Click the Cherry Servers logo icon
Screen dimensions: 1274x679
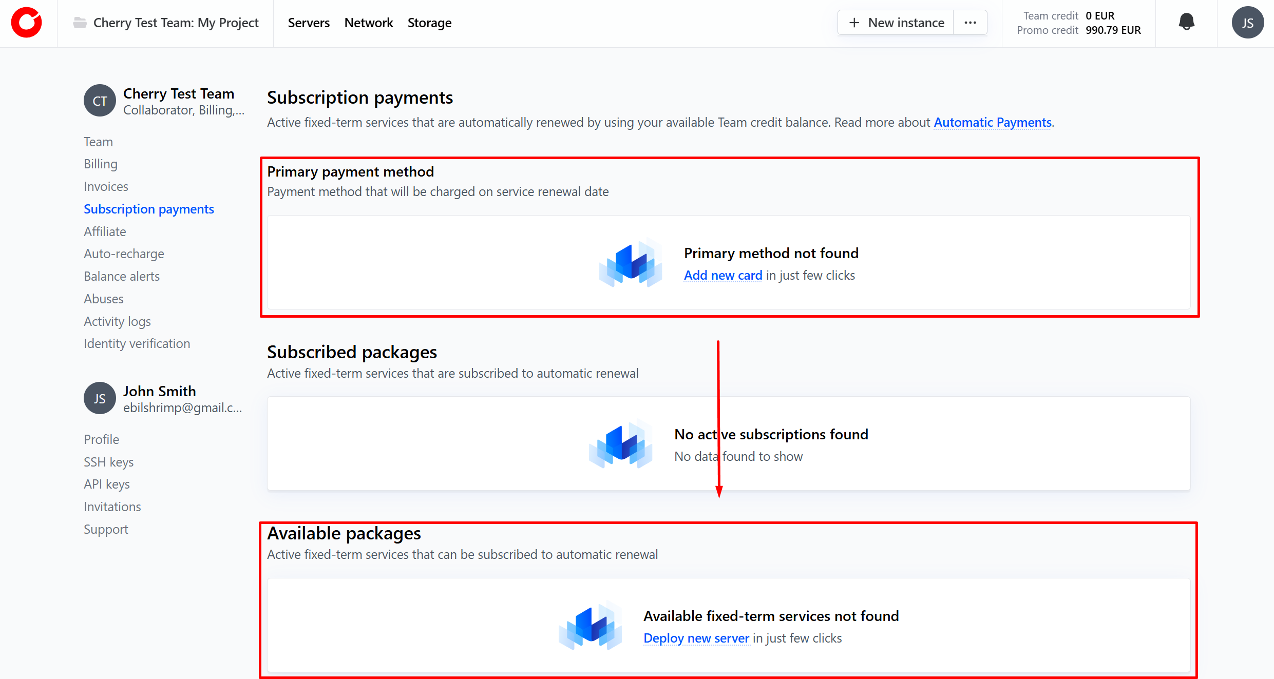[x=27, y=23]
